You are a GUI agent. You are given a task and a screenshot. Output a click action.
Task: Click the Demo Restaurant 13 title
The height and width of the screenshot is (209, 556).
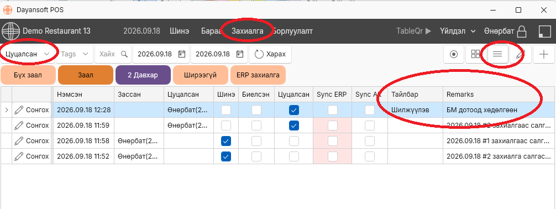57,31
